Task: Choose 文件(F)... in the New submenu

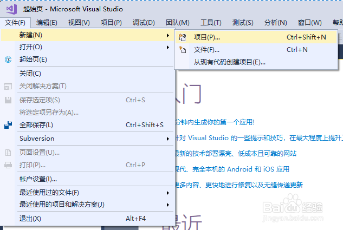Action: tap(256, 50)
